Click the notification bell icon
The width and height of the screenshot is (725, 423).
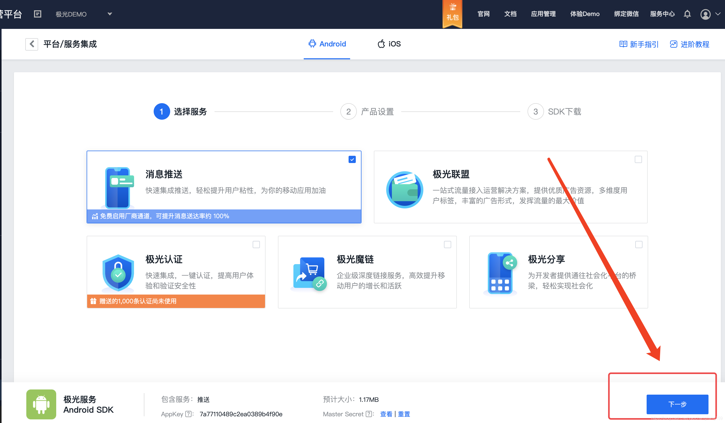687,14
